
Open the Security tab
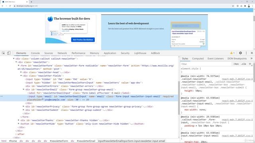125,53
